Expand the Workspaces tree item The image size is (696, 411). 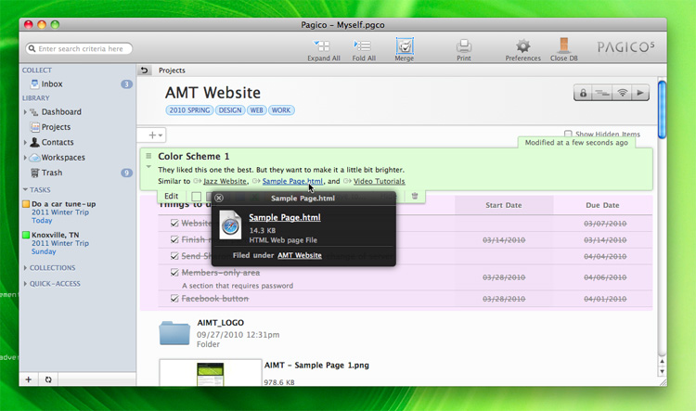pyautogui.click(x=25, y=157)
